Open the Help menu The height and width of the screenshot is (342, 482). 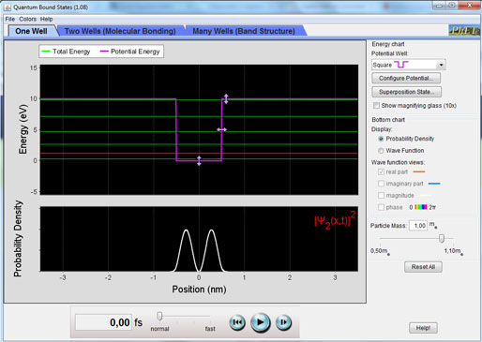point(46,19)
